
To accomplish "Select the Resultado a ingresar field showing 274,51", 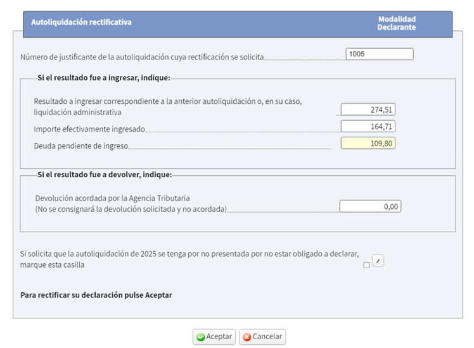I will [368, 109].
